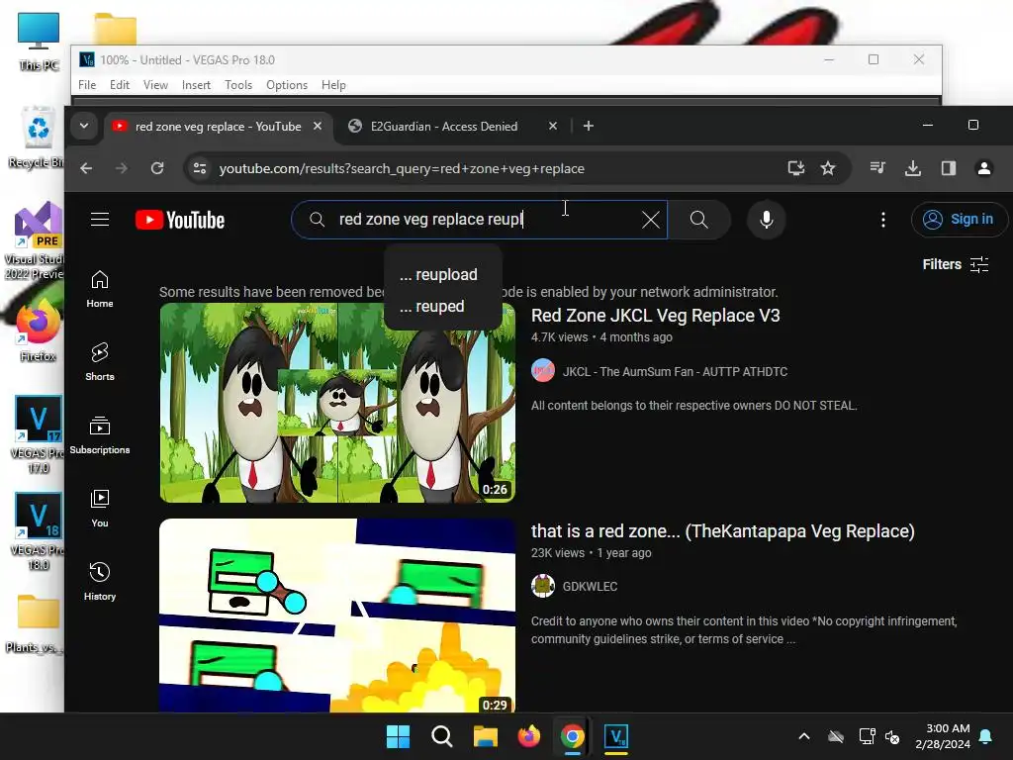Screen dimensions: 1013x760
Task: Expand Chrome tab search dropdown
Action: tap(84, 126)
